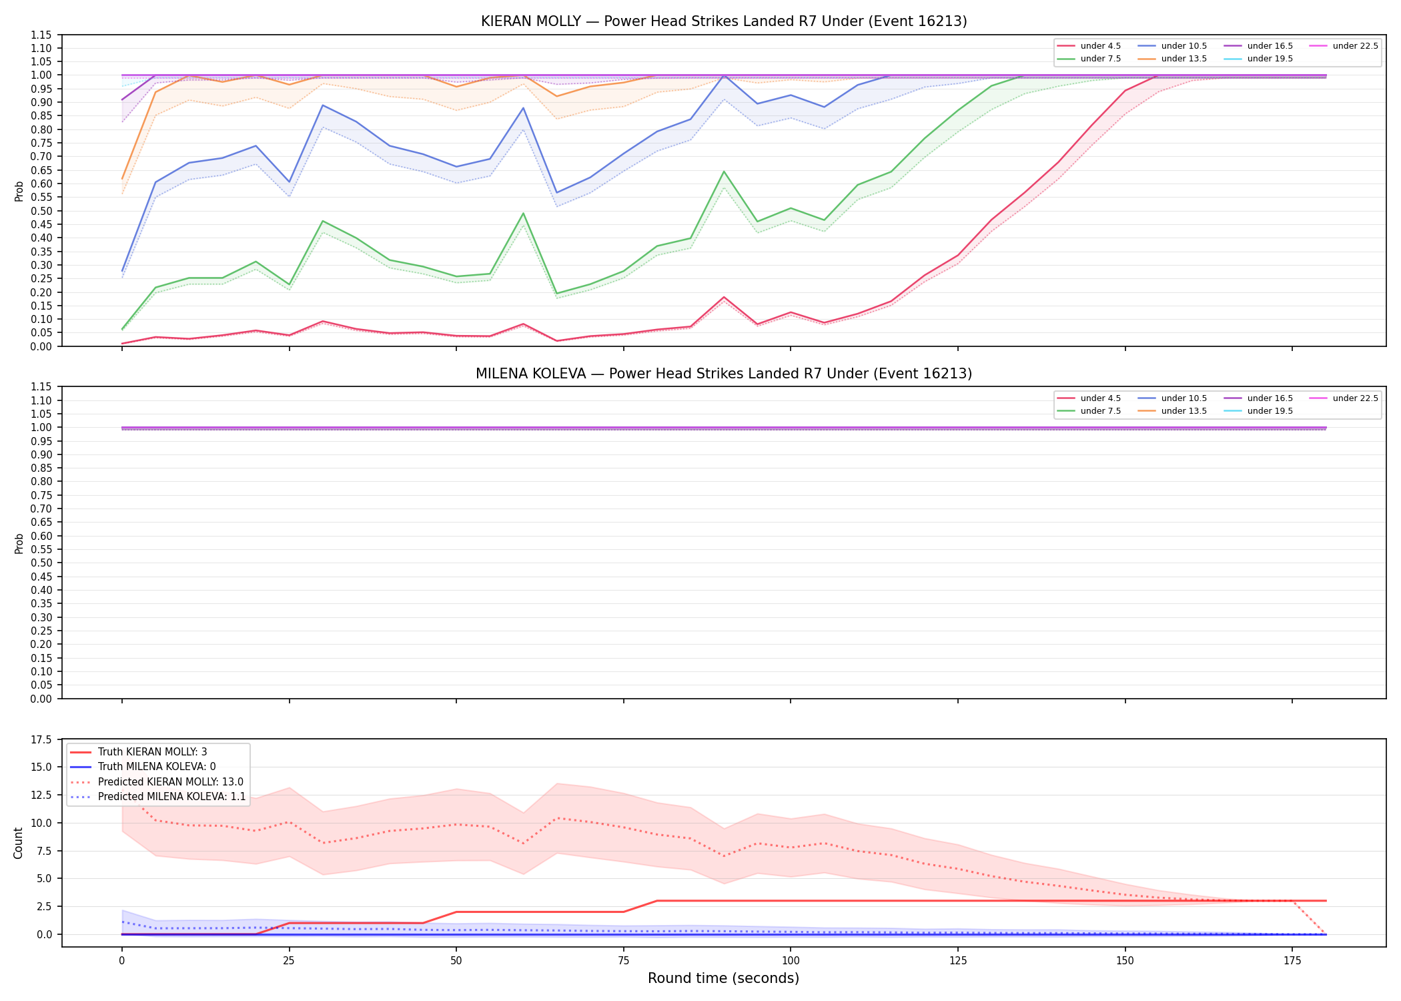The image size is (1401, 1001).
Task: Click "Prob" axis label on Milena Koleva chart
Action: click(x=19, y=543)
